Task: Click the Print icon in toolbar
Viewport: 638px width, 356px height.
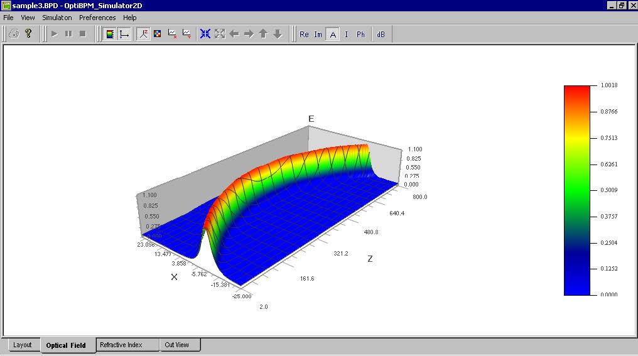Action: tap(14, 34)
